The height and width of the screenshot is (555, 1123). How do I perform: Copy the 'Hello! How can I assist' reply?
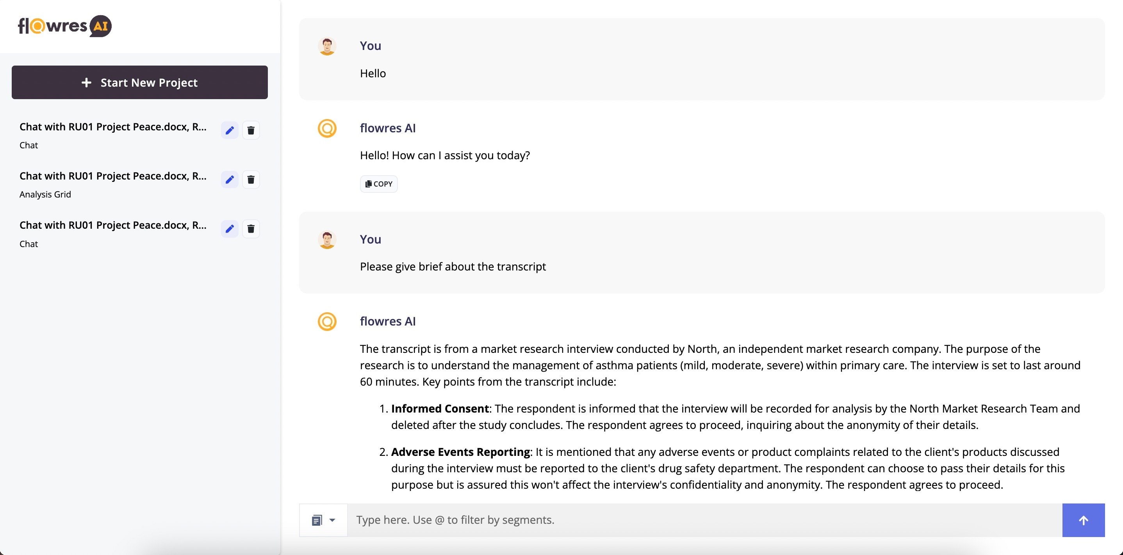coord(378,184)
